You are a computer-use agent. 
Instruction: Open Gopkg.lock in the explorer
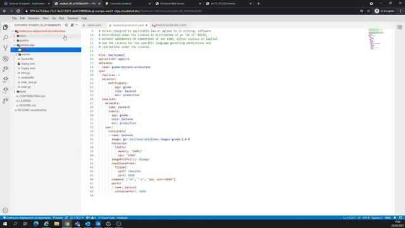tap(28, 63)
